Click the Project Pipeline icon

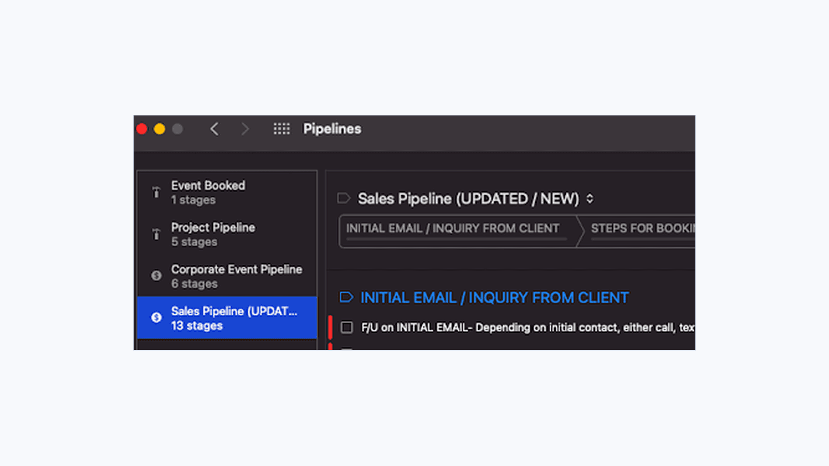pos(156,235)
